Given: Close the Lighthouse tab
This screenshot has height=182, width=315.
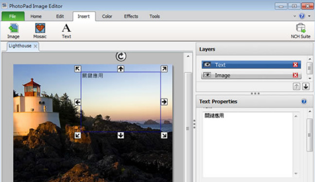Looking at the screenshot, I should [35, 46].
